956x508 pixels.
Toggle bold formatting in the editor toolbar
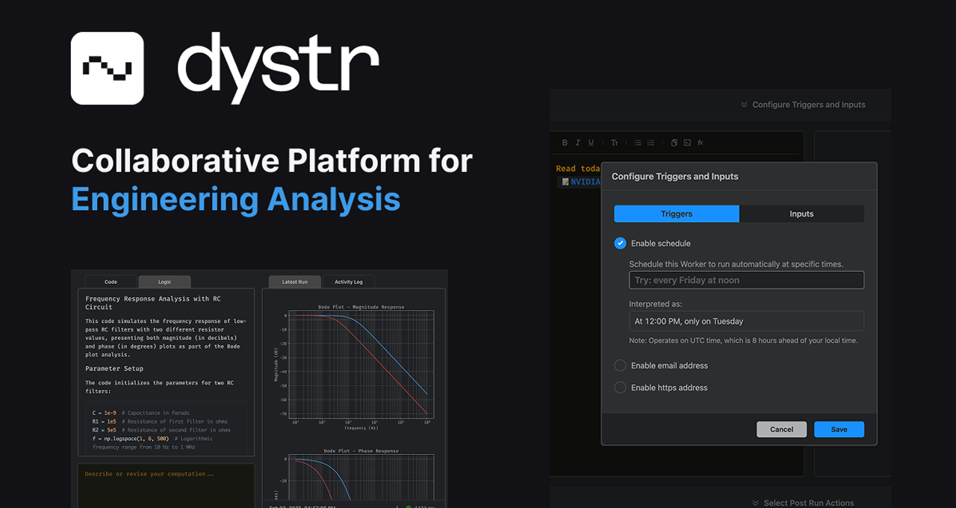point(565,143)
